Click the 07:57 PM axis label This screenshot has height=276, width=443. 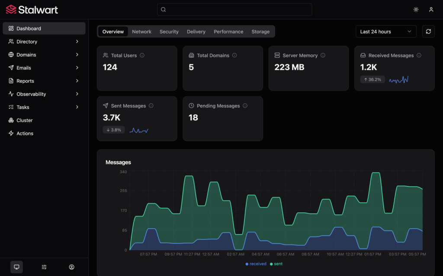click(x=148, y=254)
